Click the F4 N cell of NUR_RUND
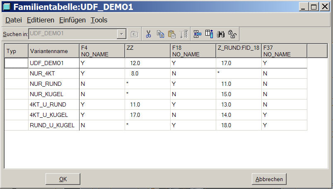 (102, 84)
